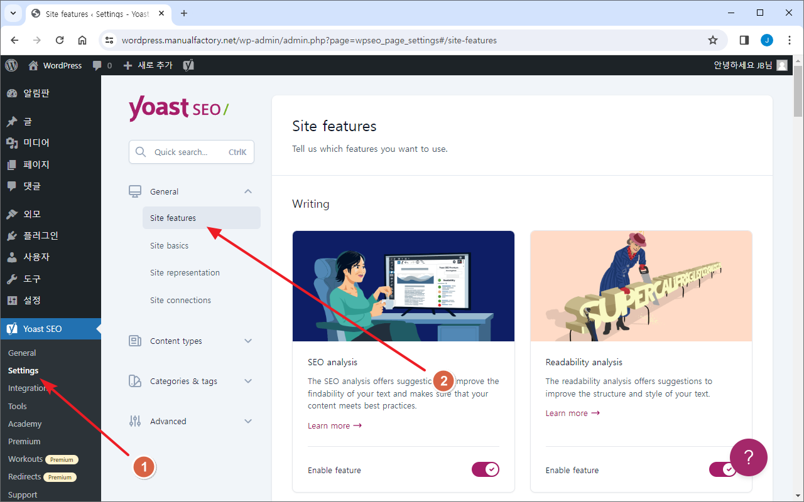
Task: Click the purple help question mark button
Action: [749, 457]
